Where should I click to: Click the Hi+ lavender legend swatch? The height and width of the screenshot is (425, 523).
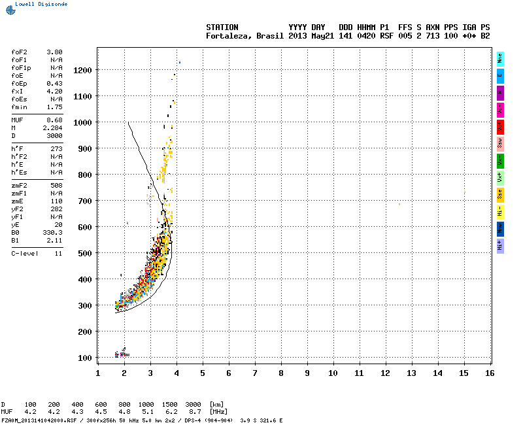point(500,246)
